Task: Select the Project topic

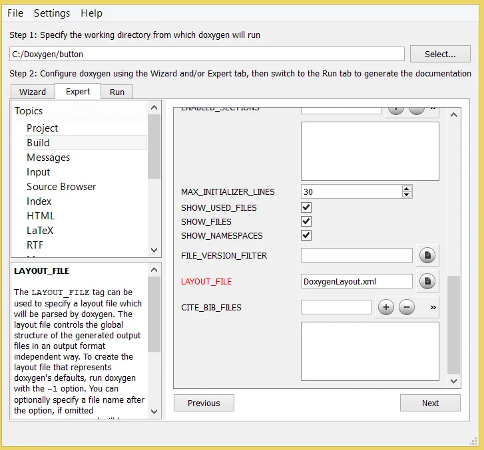Action: tap(43, 128)
